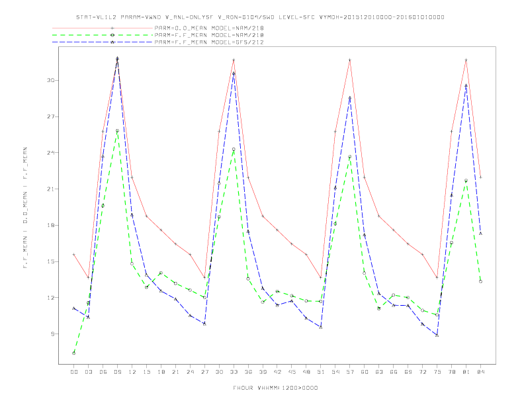This screenshot has width=524, height=405.
Task: Click the blue triangle data point at hour 00
Action: pyautogui.click(x=74, y=308)
